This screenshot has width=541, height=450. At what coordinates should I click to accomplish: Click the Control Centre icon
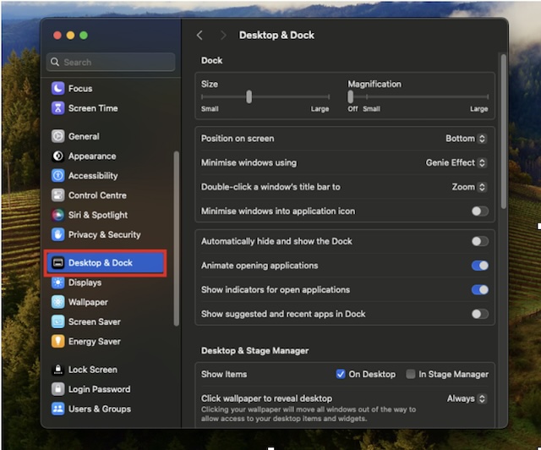point(57,195)
